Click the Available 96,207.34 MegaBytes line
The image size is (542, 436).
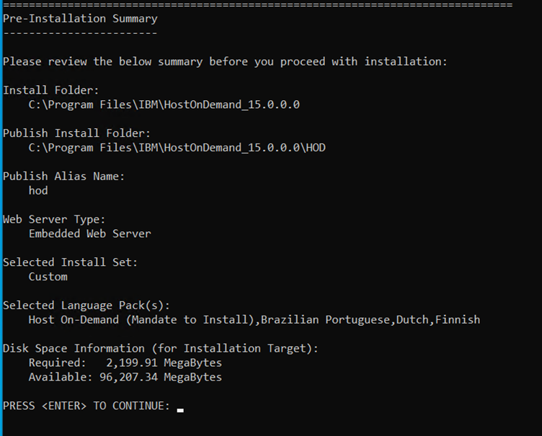point(125,377)
